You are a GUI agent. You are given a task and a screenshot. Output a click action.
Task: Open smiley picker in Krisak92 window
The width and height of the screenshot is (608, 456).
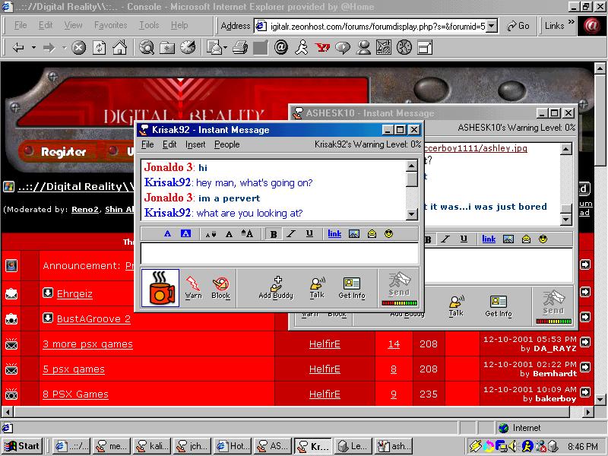tap(388, 234)
